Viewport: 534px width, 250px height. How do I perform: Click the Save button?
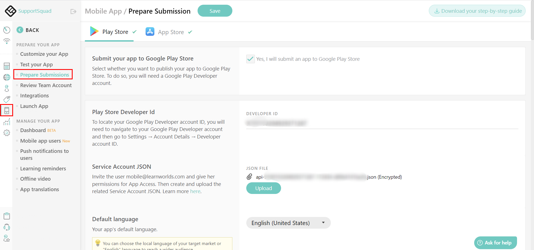(215, 11)
